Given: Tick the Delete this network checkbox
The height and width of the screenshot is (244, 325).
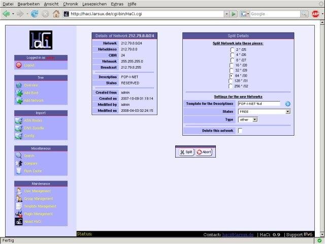Looking at the screenshot, I should point(240,131).
